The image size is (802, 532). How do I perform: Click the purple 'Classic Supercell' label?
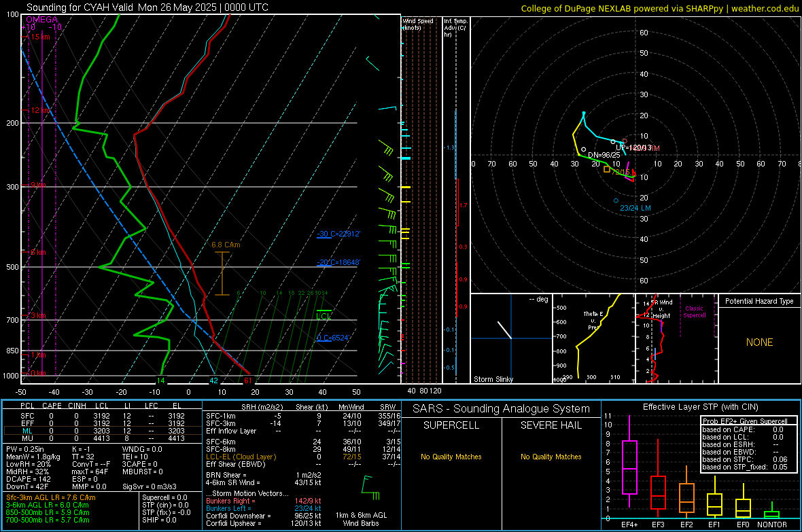point(694,312)
